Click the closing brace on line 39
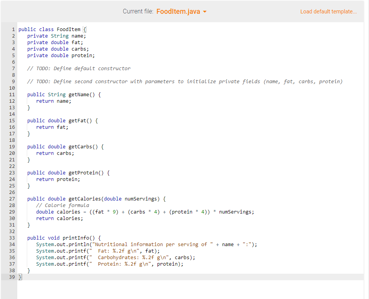The image size is (369, 299). 20,277
